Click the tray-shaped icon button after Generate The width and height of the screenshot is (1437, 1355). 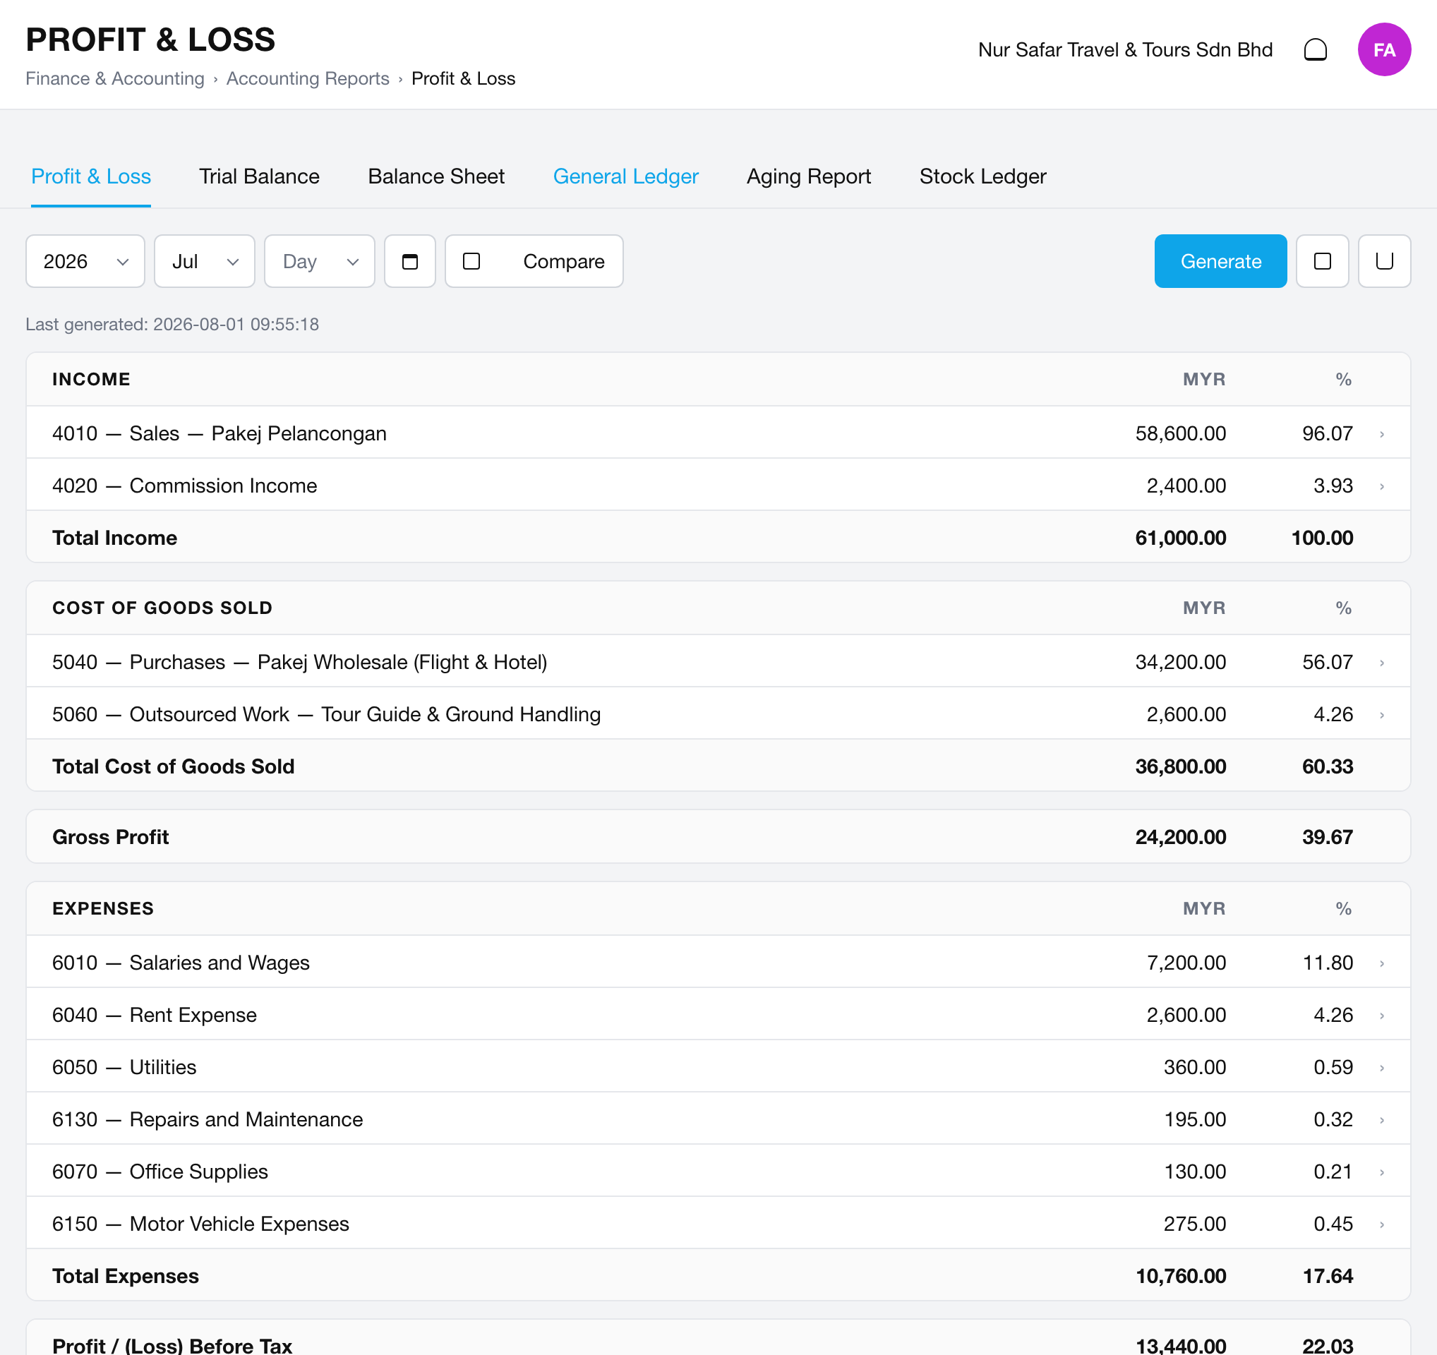tap(1384, 261)
